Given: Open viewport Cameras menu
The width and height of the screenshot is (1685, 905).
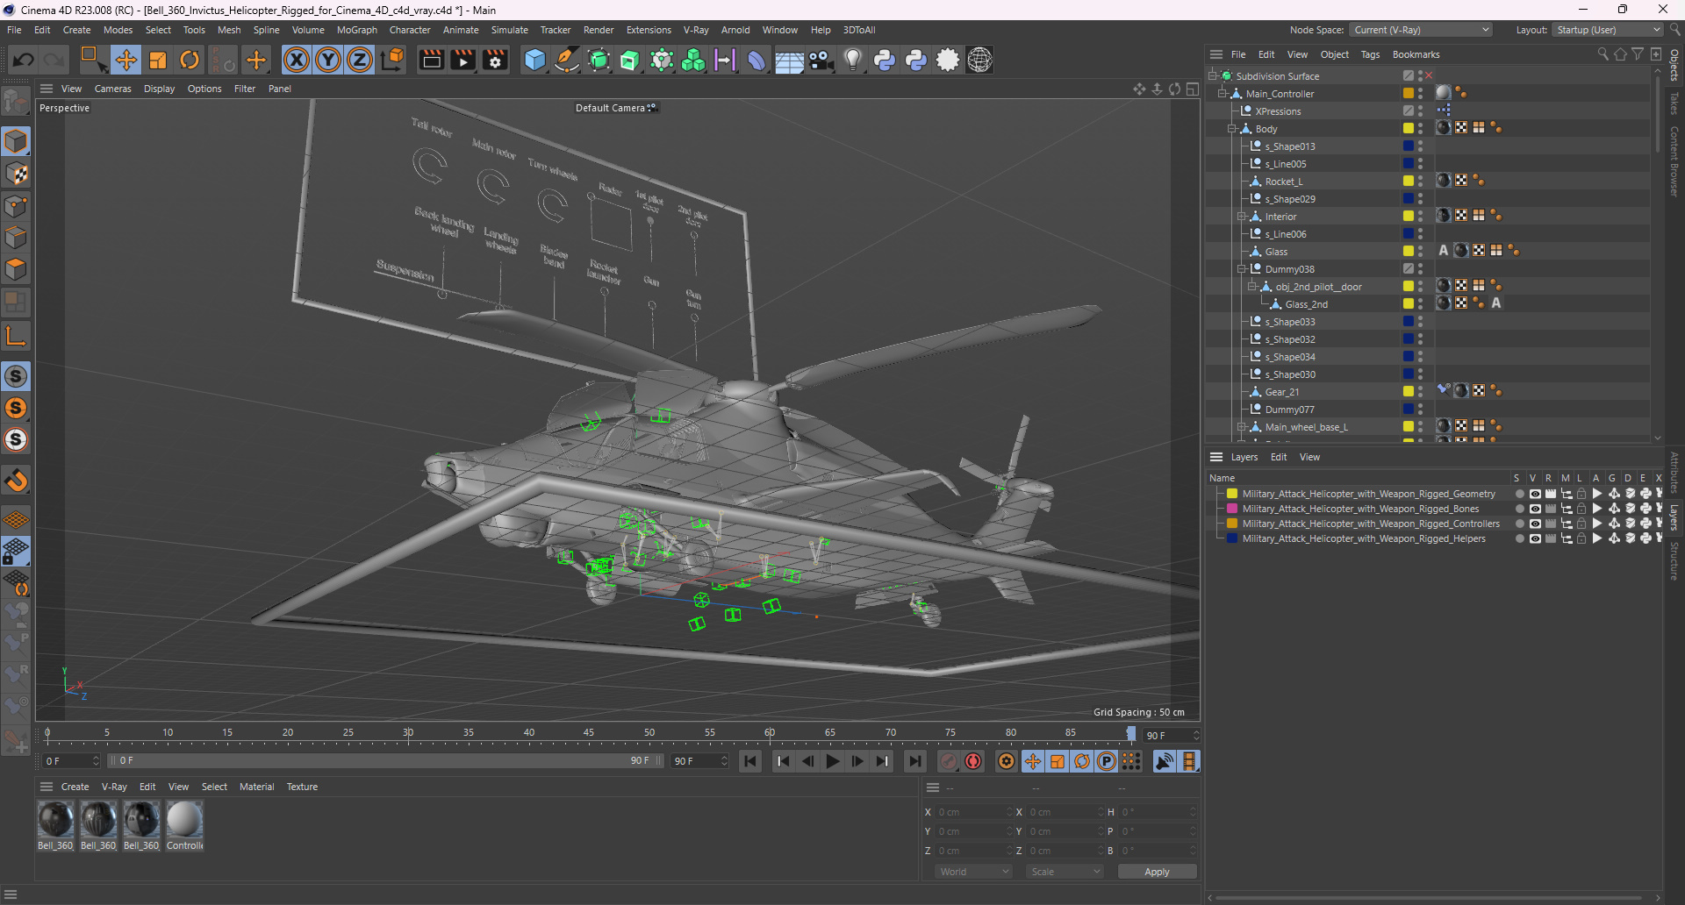Looking at the screenshot, I should 112,89.
